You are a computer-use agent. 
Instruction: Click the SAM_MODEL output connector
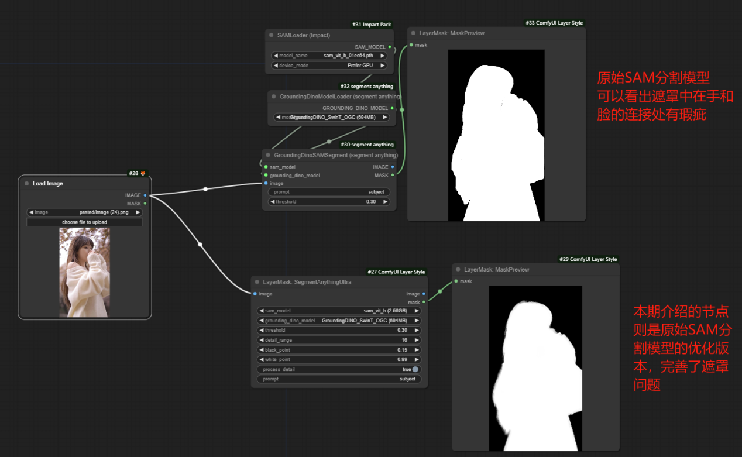click(x=390, y=47)
